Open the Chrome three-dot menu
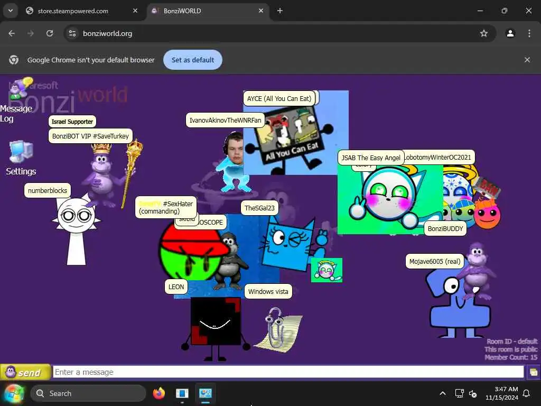The image size is (541, 406). (529, 33)
